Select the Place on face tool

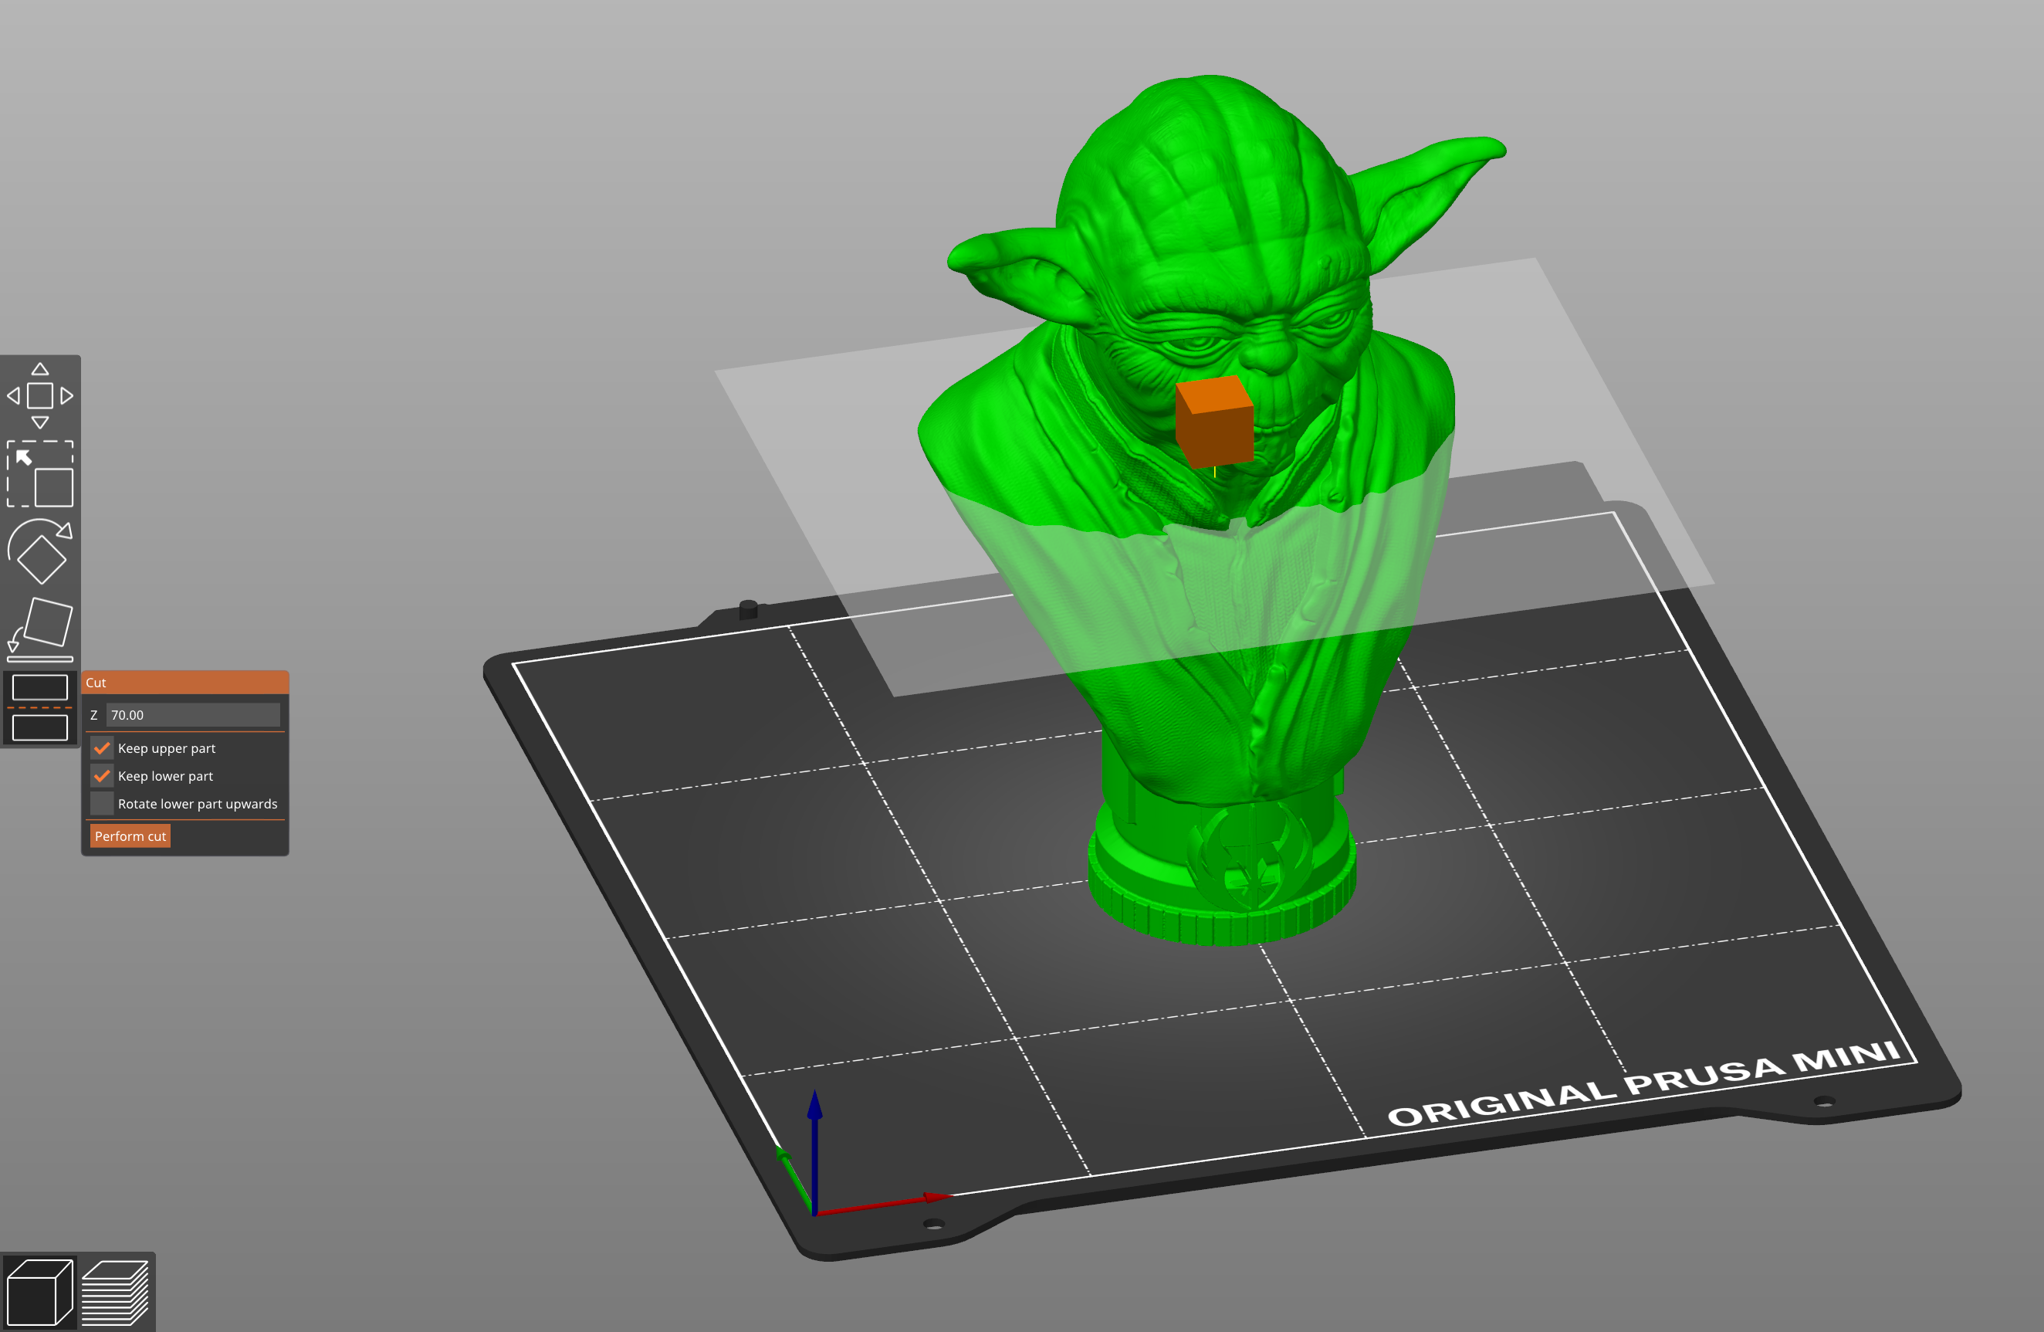pos(39,629)
